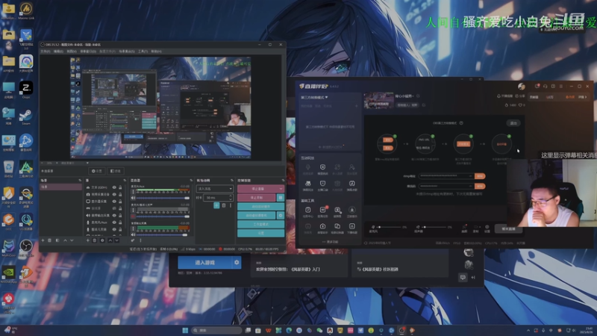Image resolution: width=597 pixels, height=336 pixels.
Task: Open virtual camera settings gear in Controls
Action: coord(281,215)
